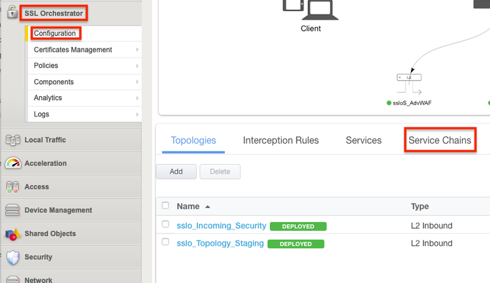The width and height of the screenshot is (490, 283).
Task: Expand the Policies submenu arrow
Action: click(x=137, y=65)
